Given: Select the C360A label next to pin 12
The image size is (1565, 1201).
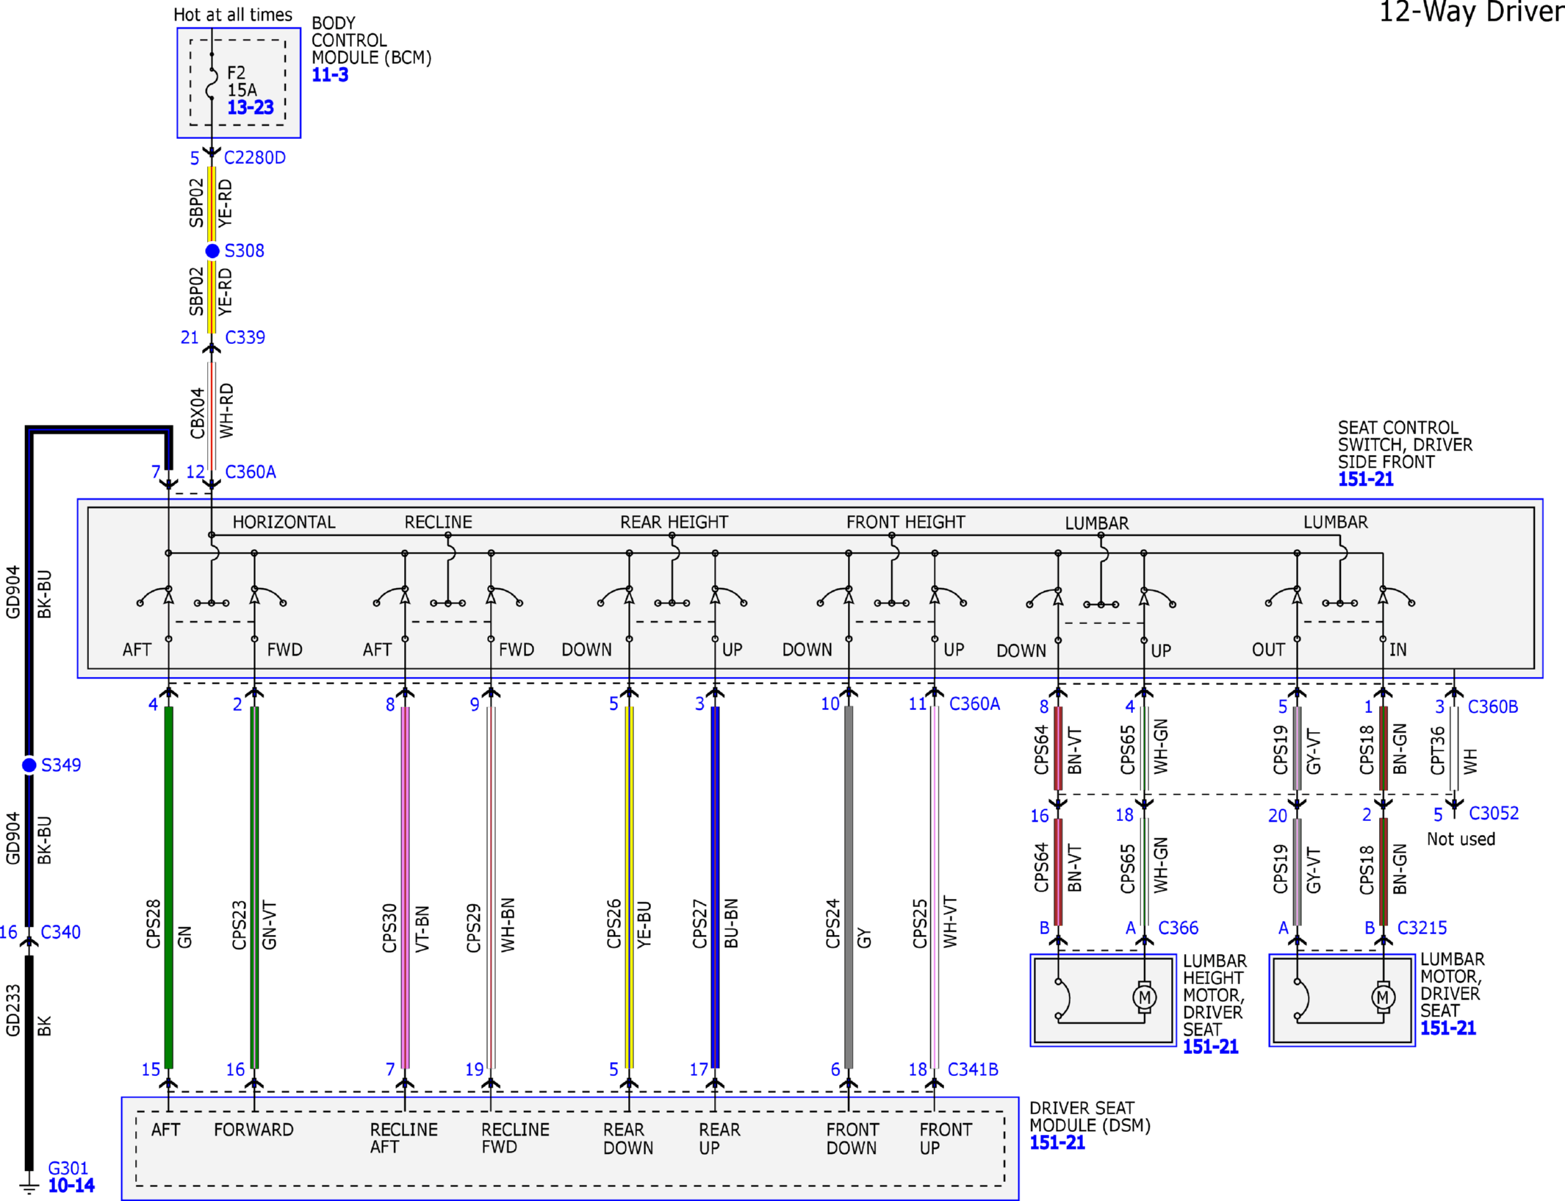Looking at the screenshot, I should pos(251,472).
